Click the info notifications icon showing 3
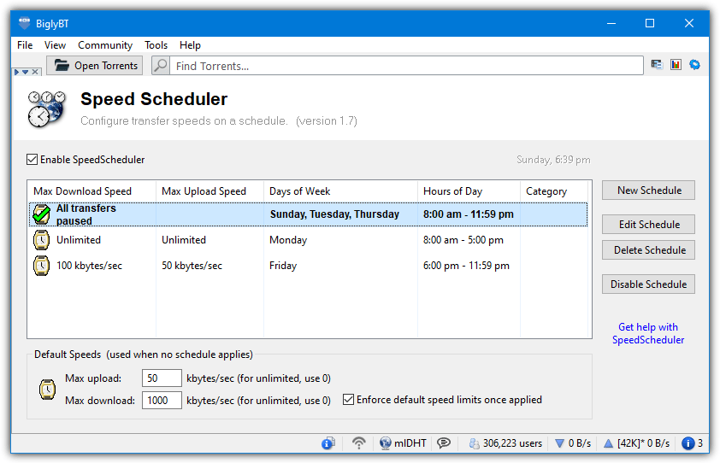The width and height of the screenshot is (720, 463). click(x=688, y=443)
